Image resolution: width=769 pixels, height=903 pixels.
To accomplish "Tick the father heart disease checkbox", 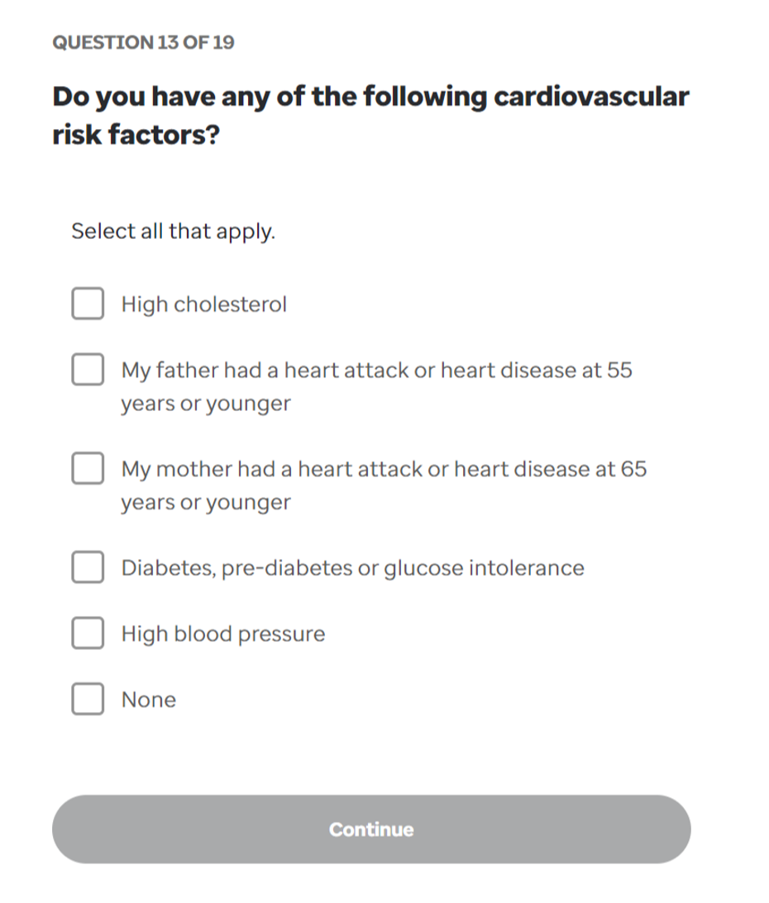I will point(88,370).
